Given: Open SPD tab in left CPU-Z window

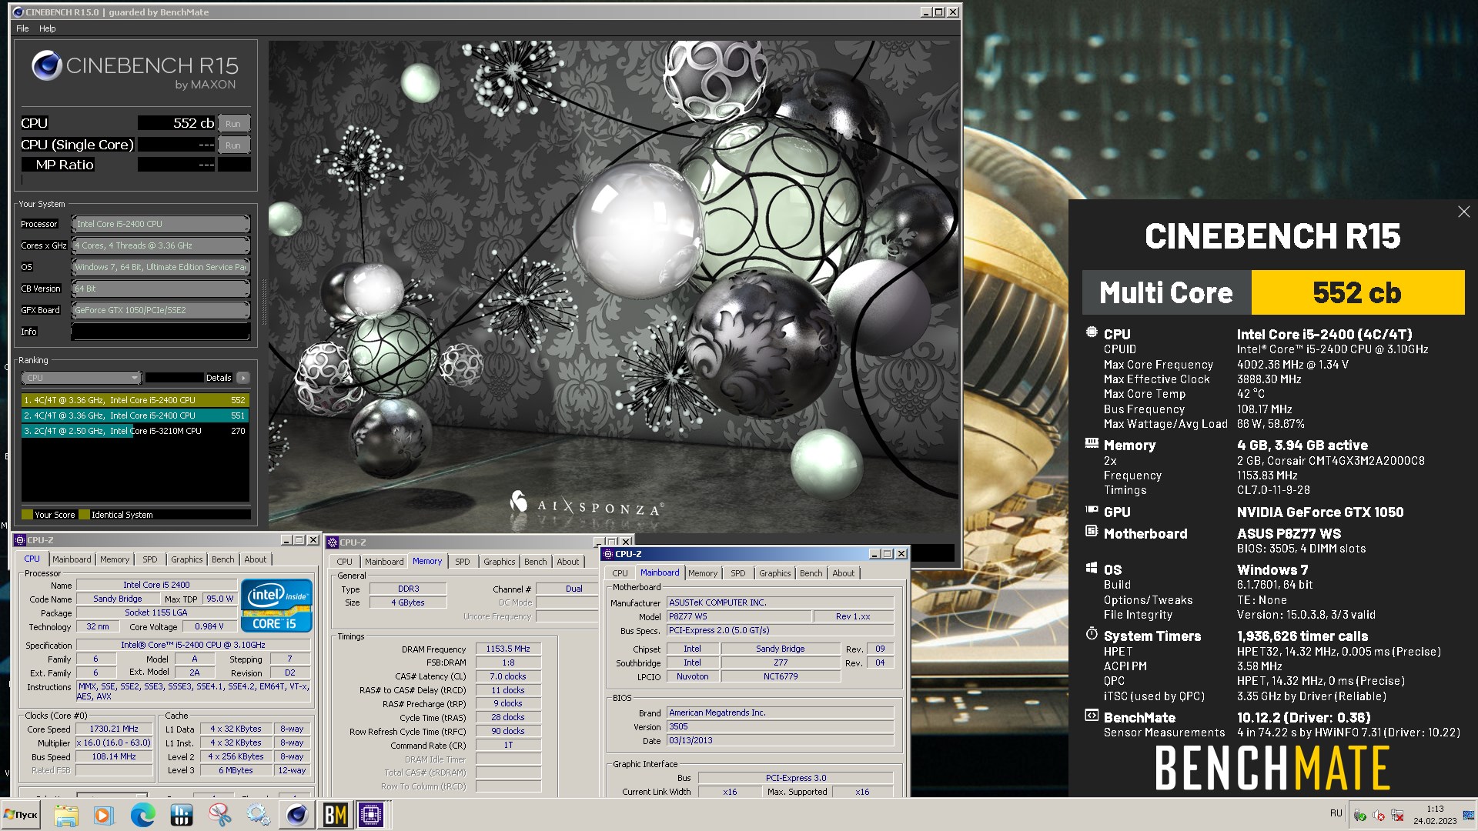Looking at the screenshot, I should coord(150,559).
